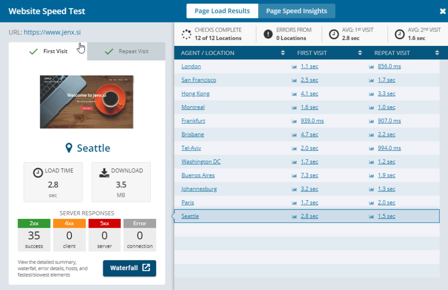
Task: Click the Error connection responses box
Action: tap(140, 235)
